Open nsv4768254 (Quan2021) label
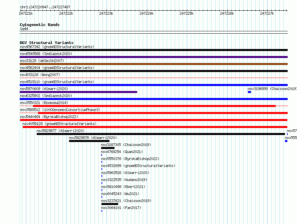The width and height of the screenshot is (297, 224). [x=122, y=152]
